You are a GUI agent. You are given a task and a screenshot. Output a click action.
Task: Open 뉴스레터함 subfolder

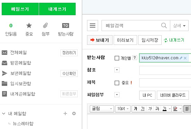pyautogui.click(x=23, y=123)
